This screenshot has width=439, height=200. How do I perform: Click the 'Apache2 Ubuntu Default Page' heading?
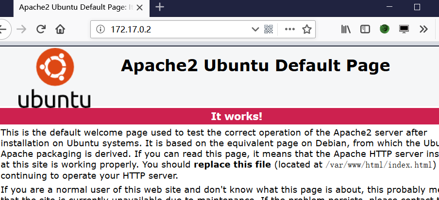point(255,66)
